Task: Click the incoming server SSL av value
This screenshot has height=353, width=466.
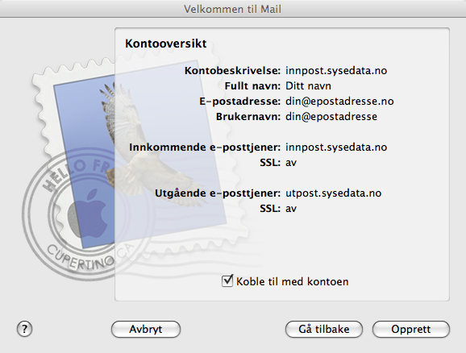Action: click(x=291, y=163)
